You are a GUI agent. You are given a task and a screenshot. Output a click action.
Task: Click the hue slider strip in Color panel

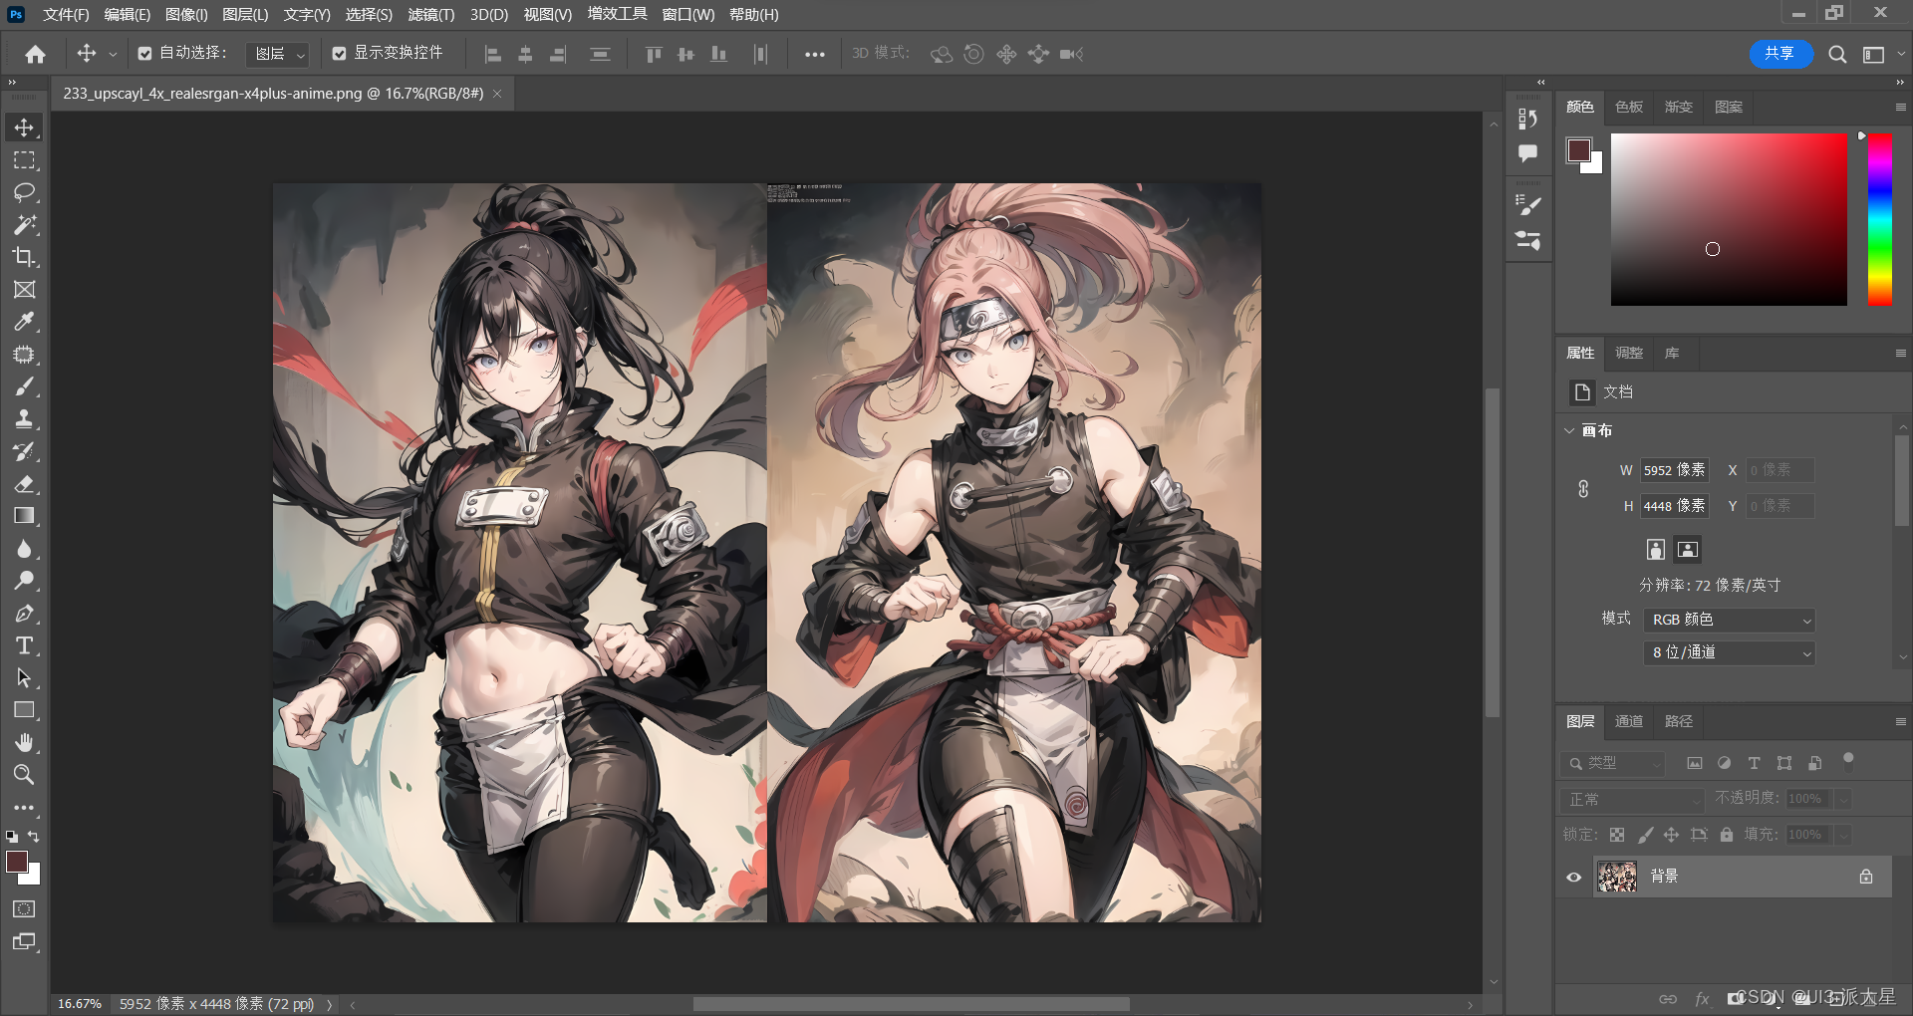pos(1880,219)
